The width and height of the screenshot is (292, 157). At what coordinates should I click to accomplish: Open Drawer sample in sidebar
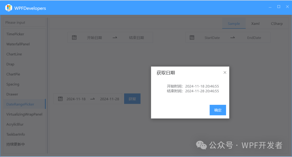24,94
